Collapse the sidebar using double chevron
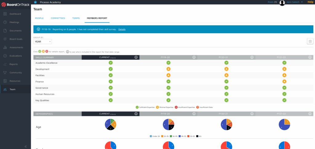 (26, 146)
